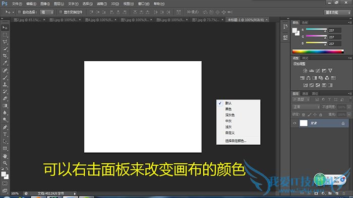Change screen mode icon at toolbox bottom
The width and height of the screenshot is (353, 198).
pos(5,190)
